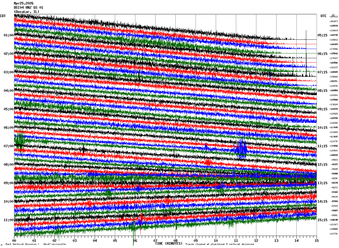The image size is (339, 248).
Task: Click the 08 minute axis tick label
Action: [175, 240]
